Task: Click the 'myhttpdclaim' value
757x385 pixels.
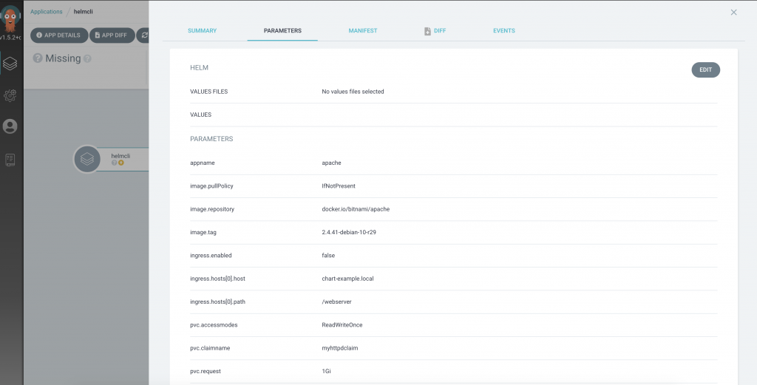Action: pos(340,348)
